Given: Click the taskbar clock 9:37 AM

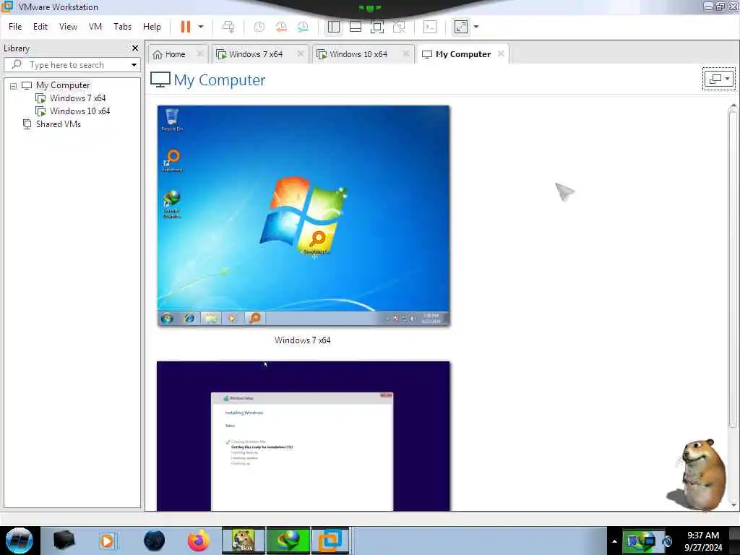Looking at the screenshot, I should coord(702,535).
